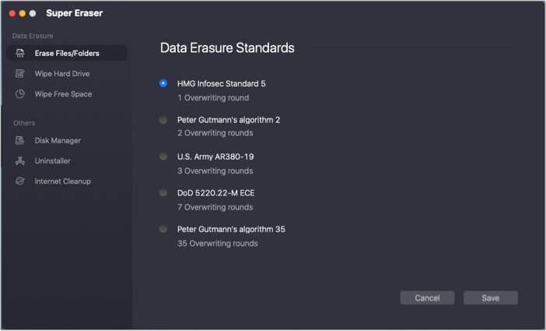Screen dimensions: 546x331
Task: Click the '1 Overwriting round' text
Action: 213,97
